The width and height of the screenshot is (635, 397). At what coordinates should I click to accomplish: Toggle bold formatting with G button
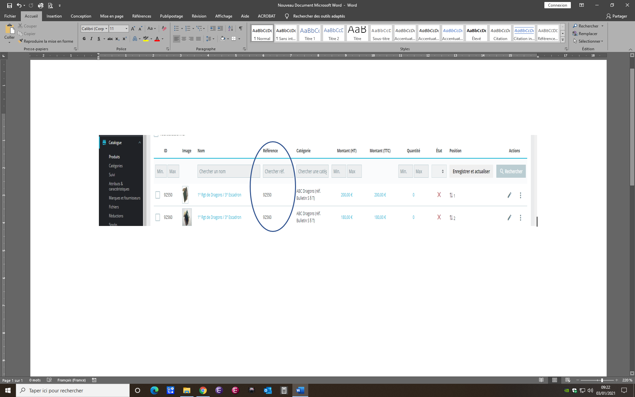84,39
